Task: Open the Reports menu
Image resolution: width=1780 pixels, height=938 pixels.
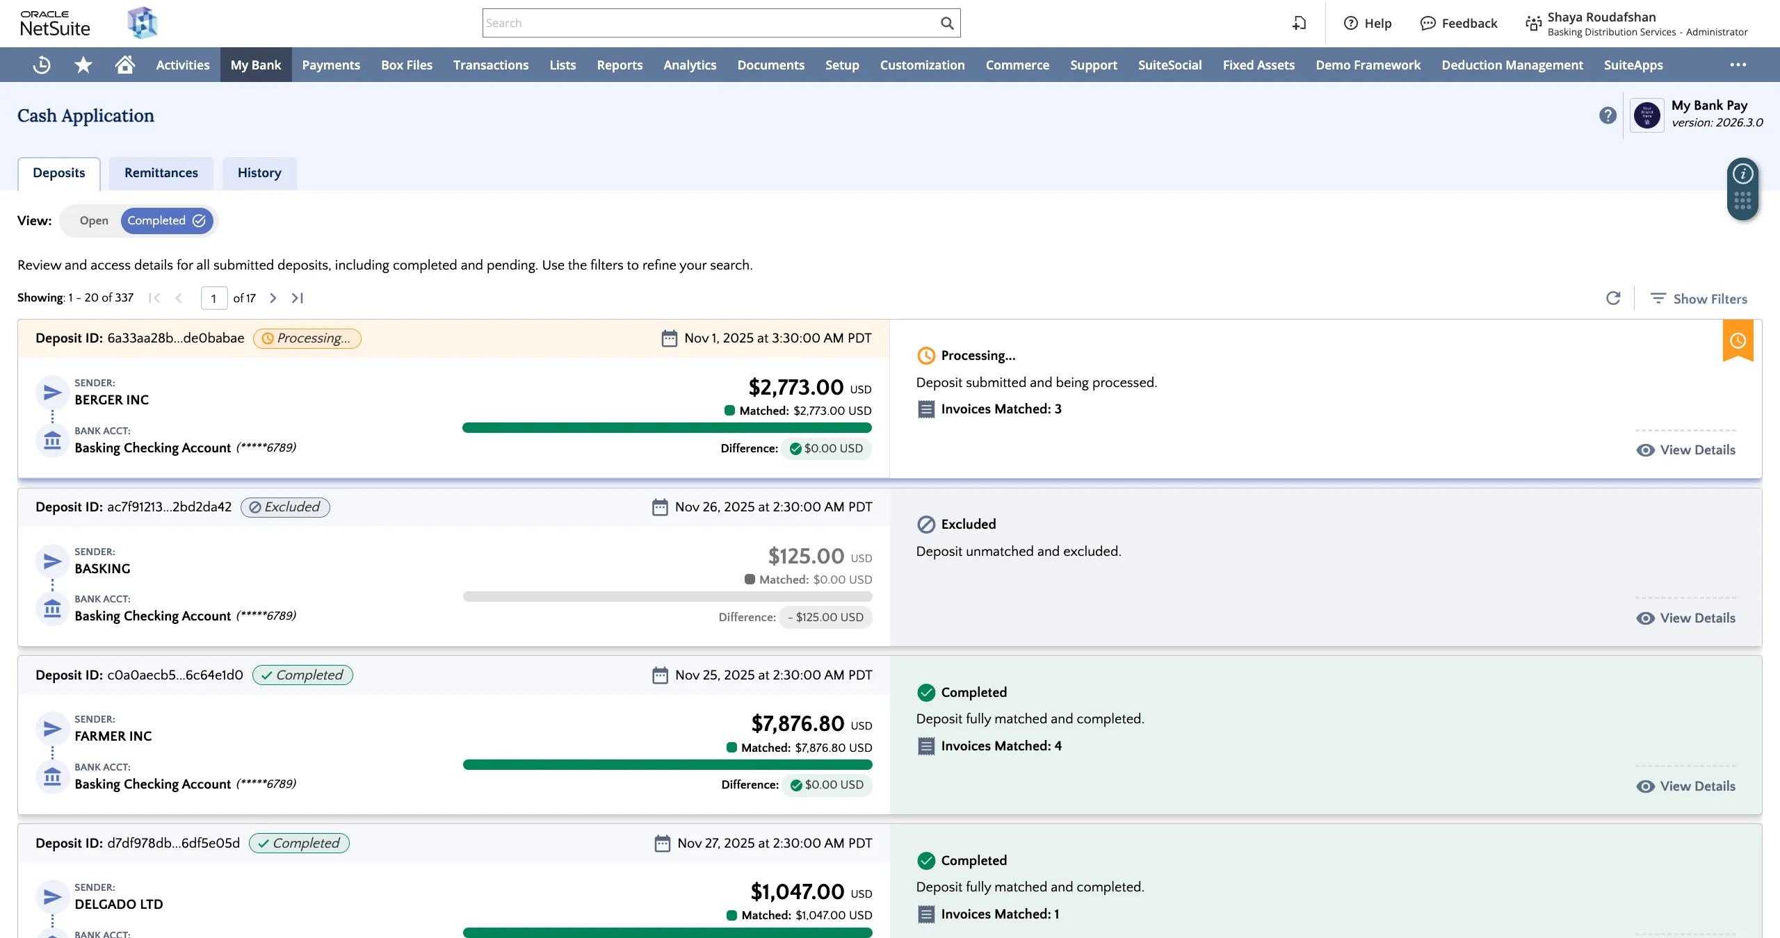Action: [620, 65]
